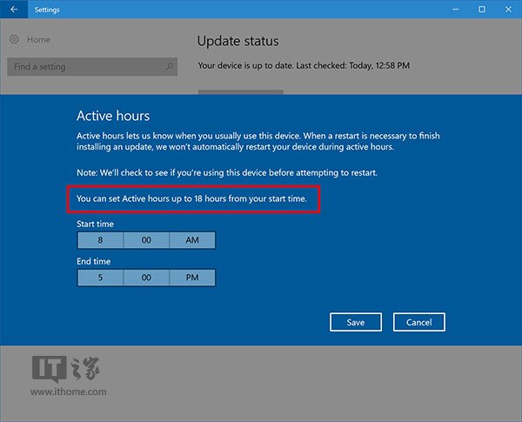Go to Home in the sidebar

click(x=38, y=40)
